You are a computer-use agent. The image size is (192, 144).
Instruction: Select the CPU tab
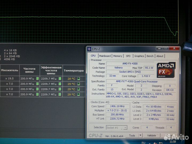tap(93, 56)
